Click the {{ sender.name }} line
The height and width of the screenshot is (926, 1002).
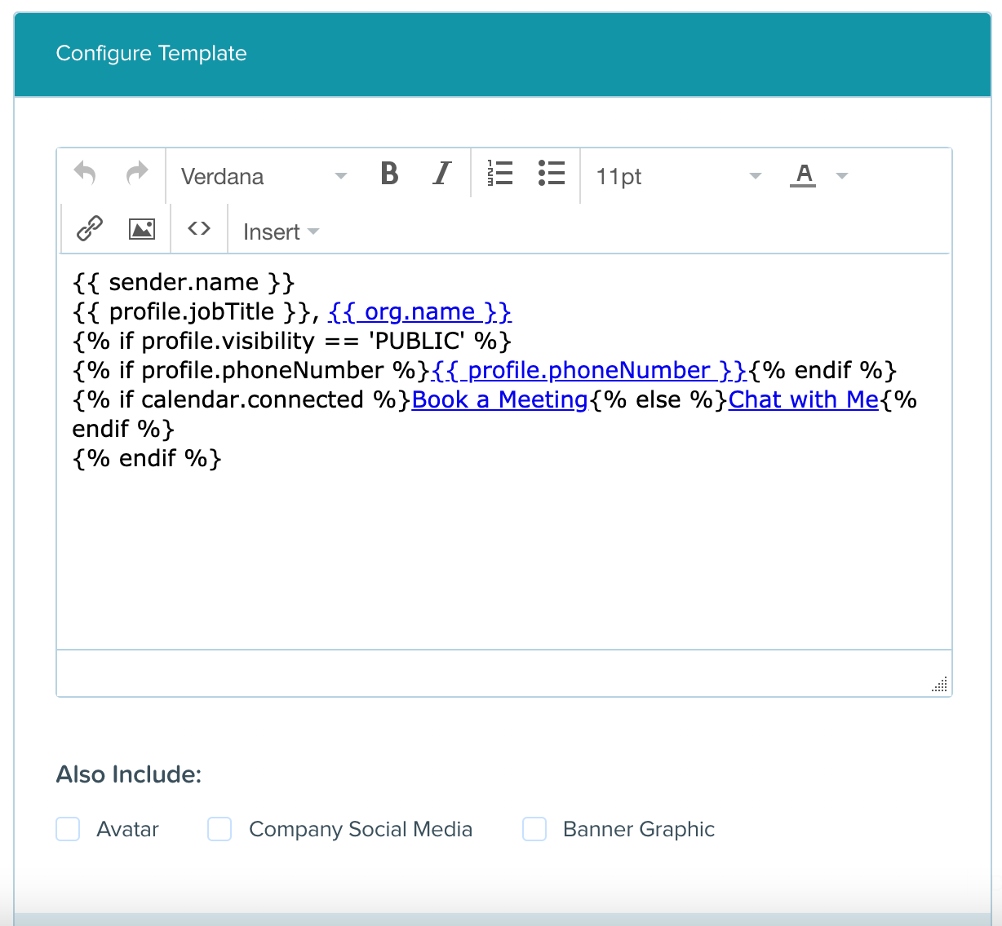point(184,282)
